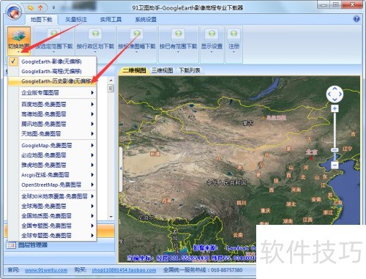
Task: Switch to the 二维视图 view tab
Action: [134, 70]
